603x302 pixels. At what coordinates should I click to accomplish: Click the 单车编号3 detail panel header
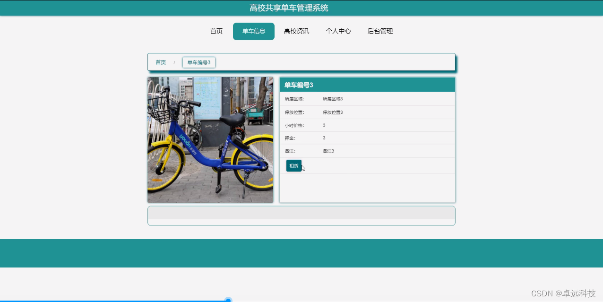(x=300, y=85)
